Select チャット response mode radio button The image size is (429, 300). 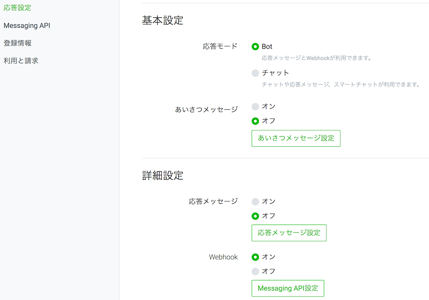[255, 73]
